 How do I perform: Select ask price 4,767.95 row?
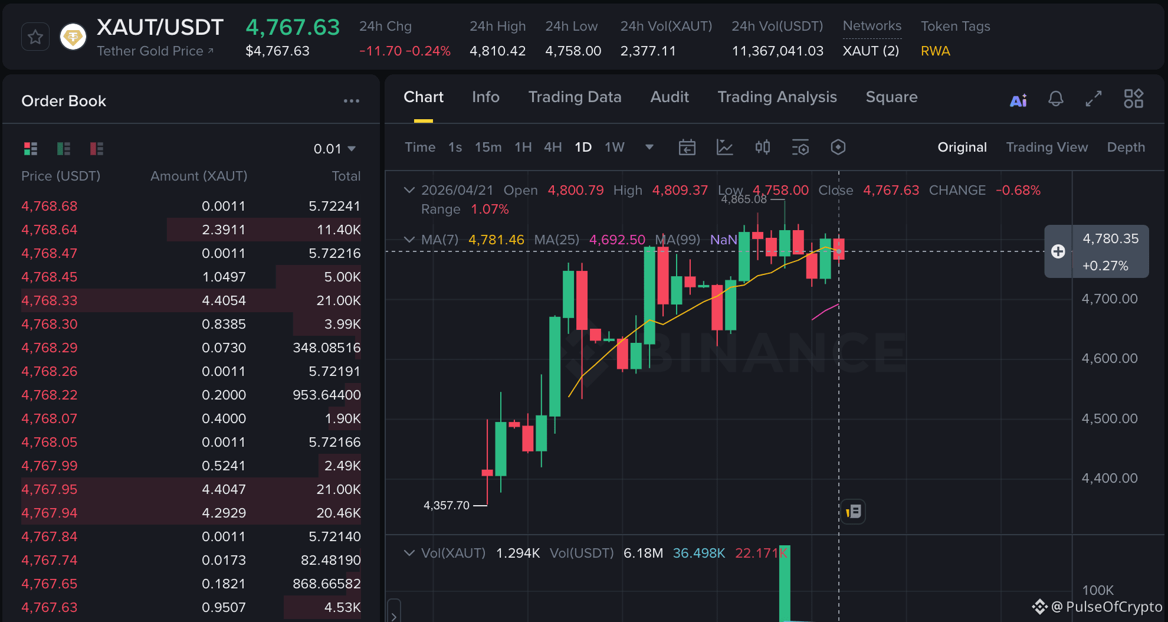(x=191, y=489)
